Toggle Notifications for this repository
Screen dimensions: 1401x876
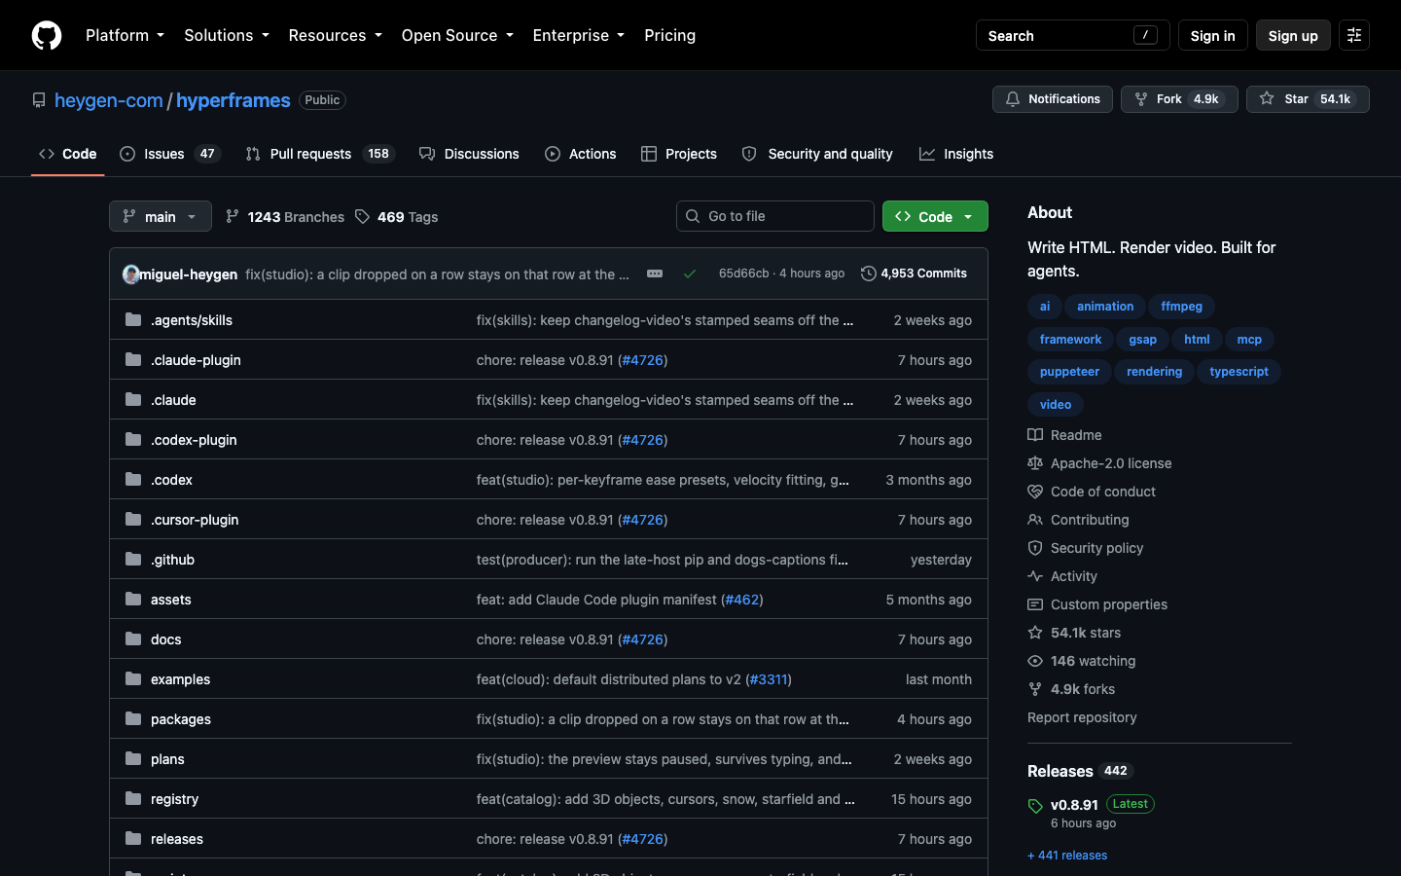pyautogui.click(x=1052, y=99)
